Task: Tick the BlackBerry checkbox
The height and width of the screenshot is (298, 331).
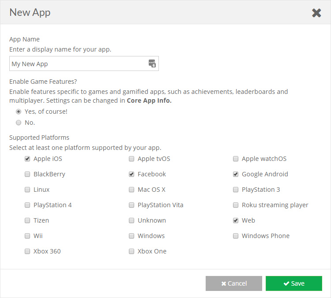Action: pyautogui.click(x=27, y=174)
